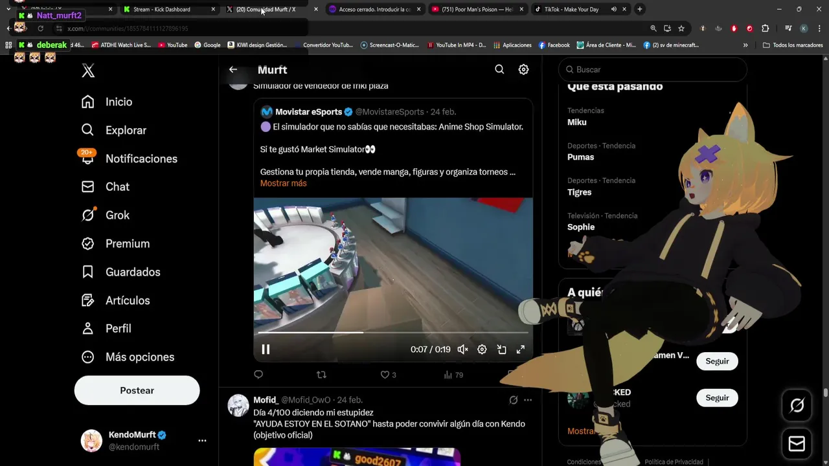Mute the TikTok tab audio icon
This screenshot has width=829, height=466.
pyautogui.click(x=613, y=9)
